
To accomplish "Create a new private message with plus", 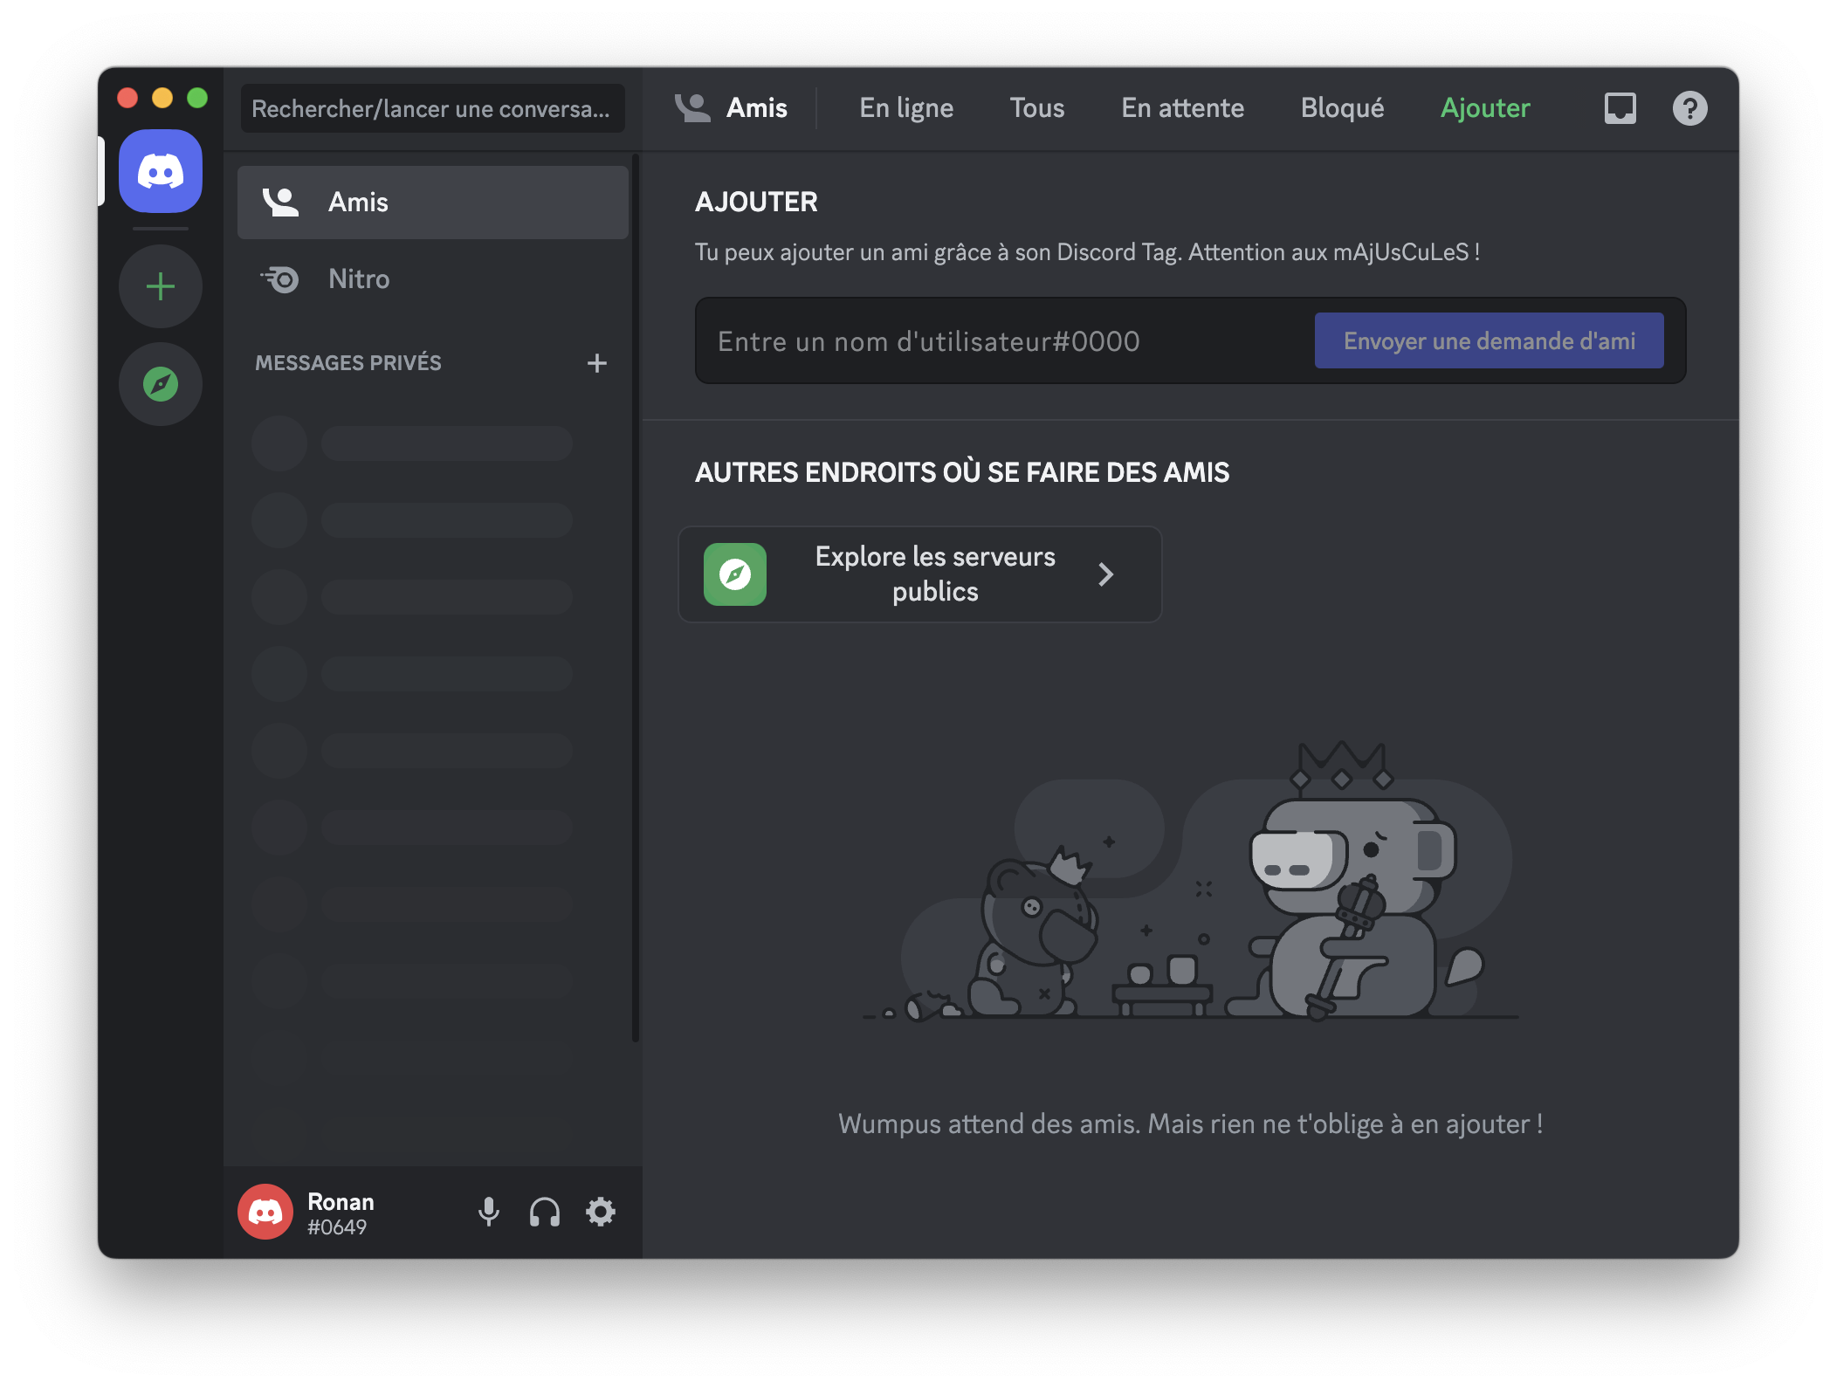I will [596, 363].
